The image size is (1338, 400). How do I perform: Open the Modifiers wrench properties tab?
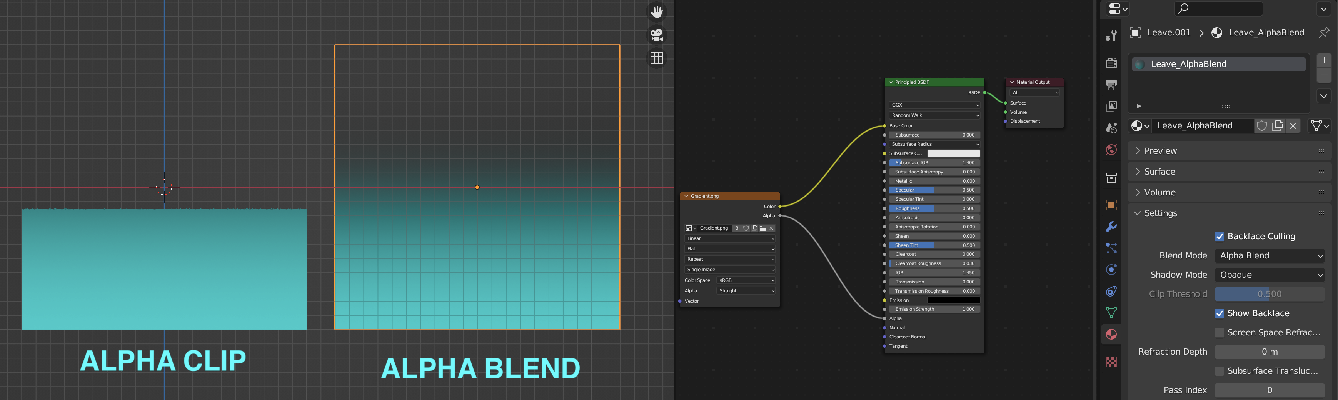point(1111,227)
